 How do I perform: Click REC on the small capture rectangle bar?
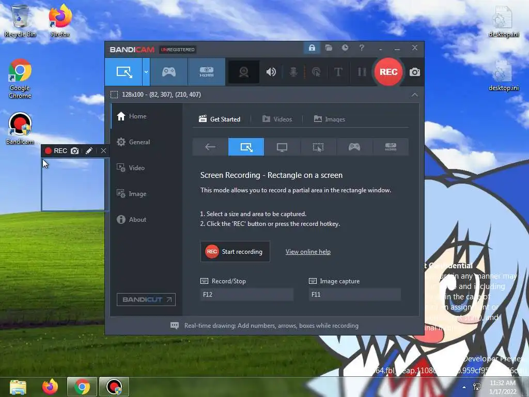[x=56, y=151]
